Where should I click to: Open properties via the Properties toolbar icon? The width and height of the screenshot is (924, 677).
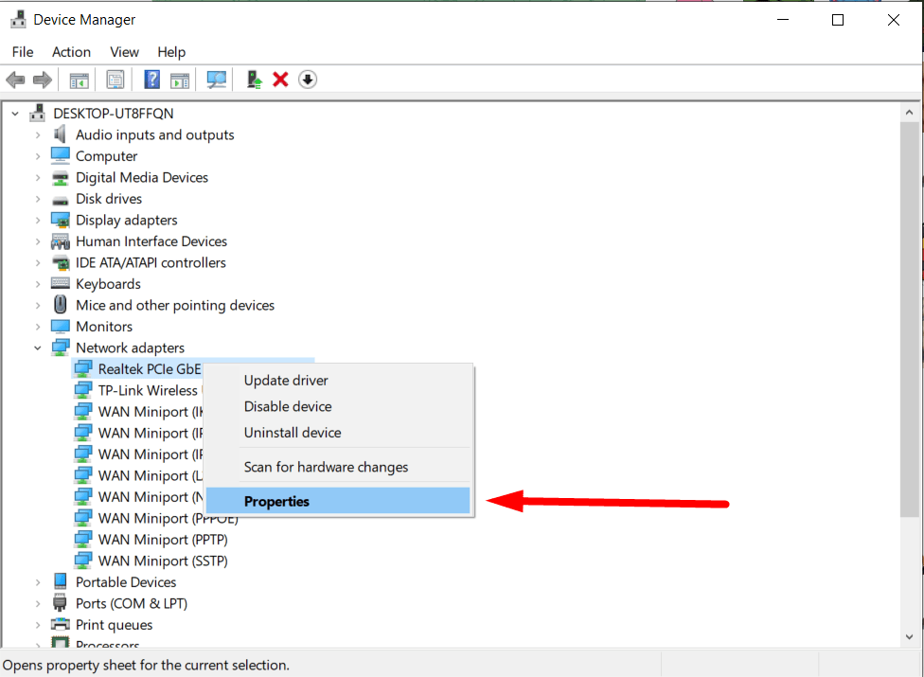click(115, 79)
